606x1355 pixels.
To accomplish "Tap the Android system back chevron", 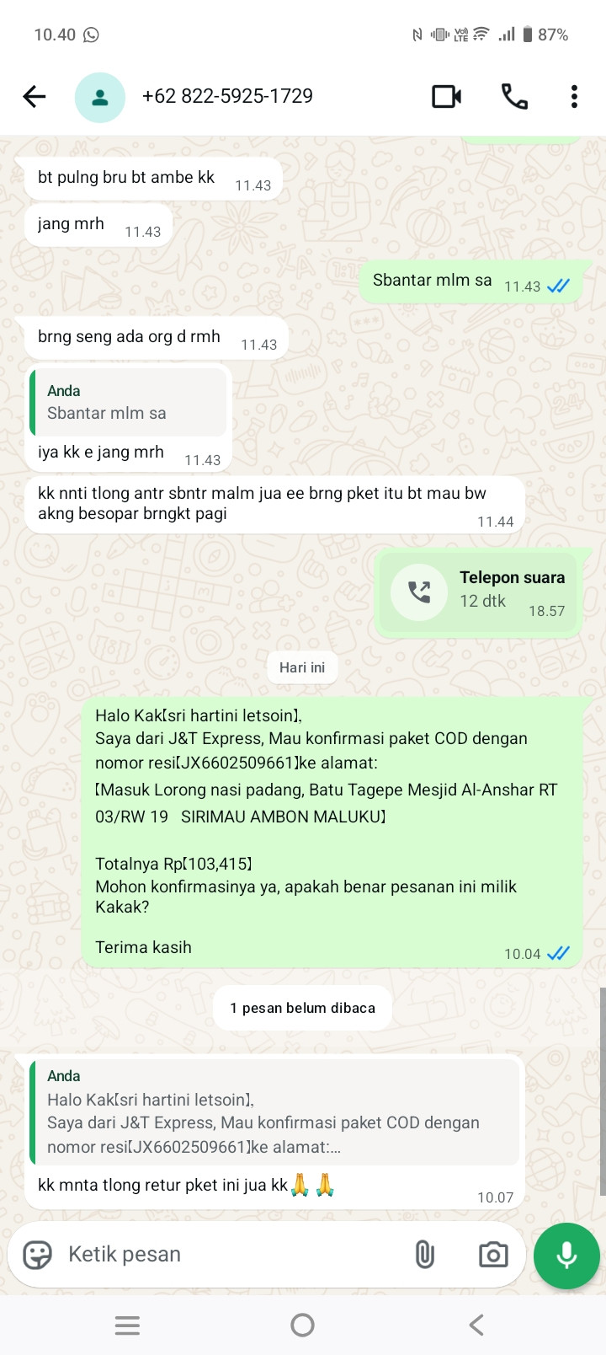I will tap(476, 1326).
